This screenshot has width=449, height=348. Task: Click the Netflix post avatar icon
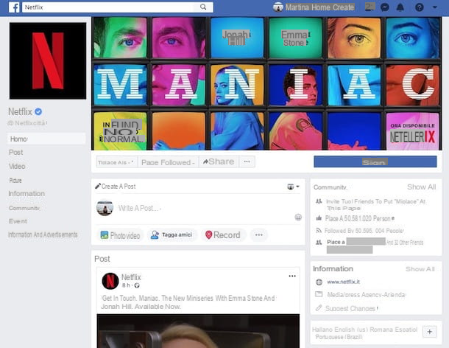point(110,281)
